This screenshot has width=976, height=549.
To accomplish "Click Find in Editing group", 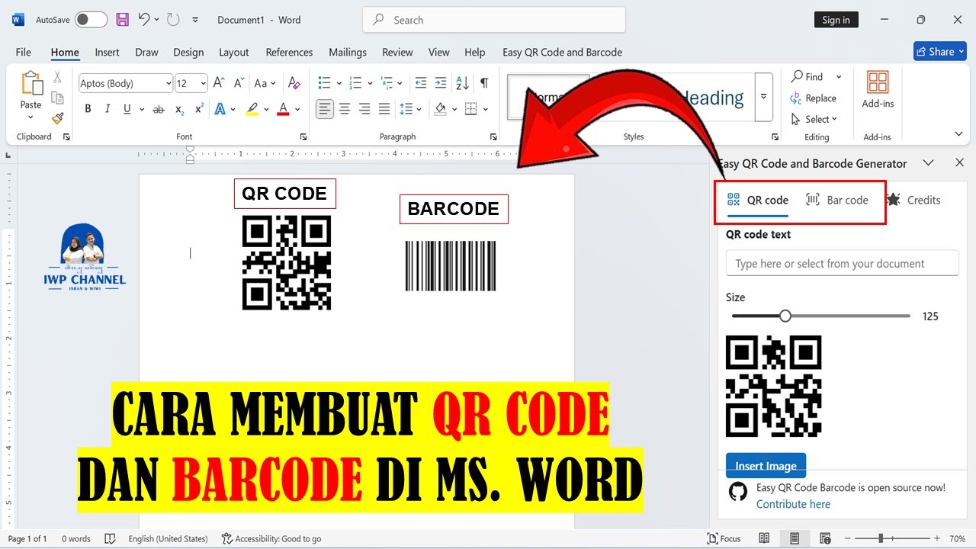I will 807,77.
